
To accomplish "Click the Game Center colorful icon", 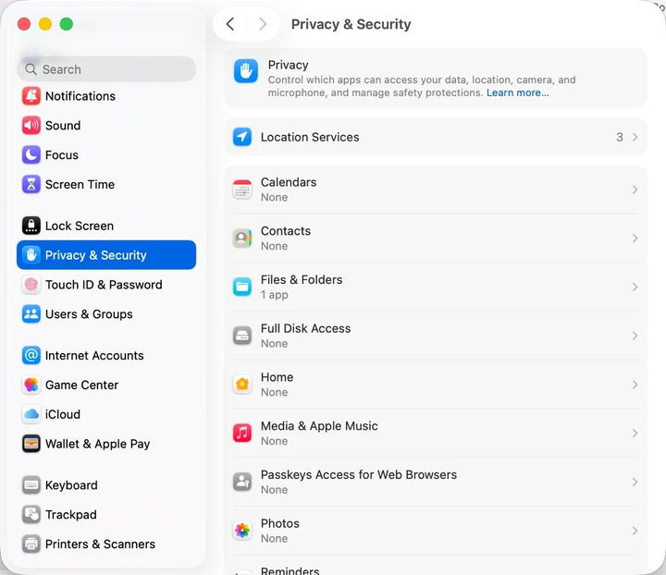I will coord(31,385).
